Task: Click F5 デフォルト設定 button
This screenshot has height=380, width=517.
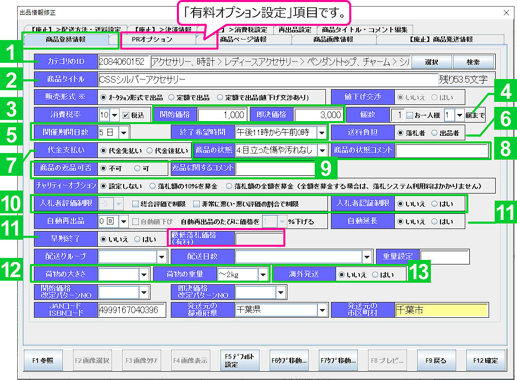Action: (x=240, y=361)
